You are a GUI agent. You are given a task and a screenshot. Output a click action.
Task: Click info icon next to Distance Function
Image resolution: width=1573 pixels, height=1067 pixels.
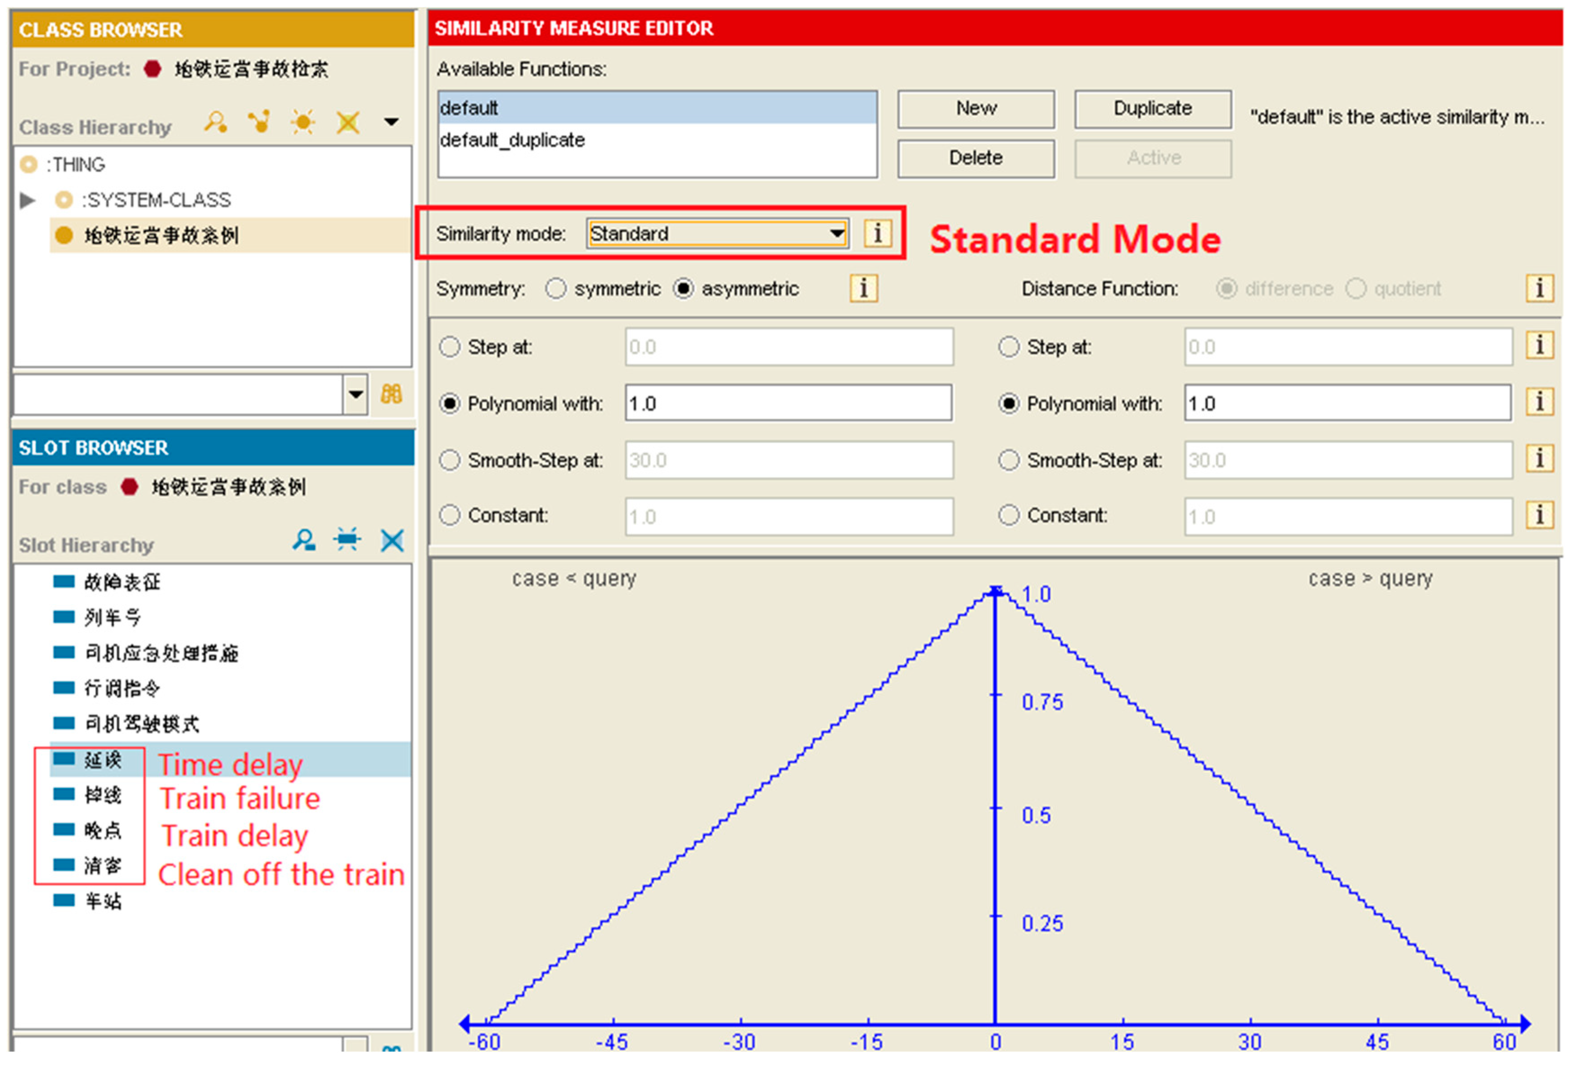coord(1539,289)
